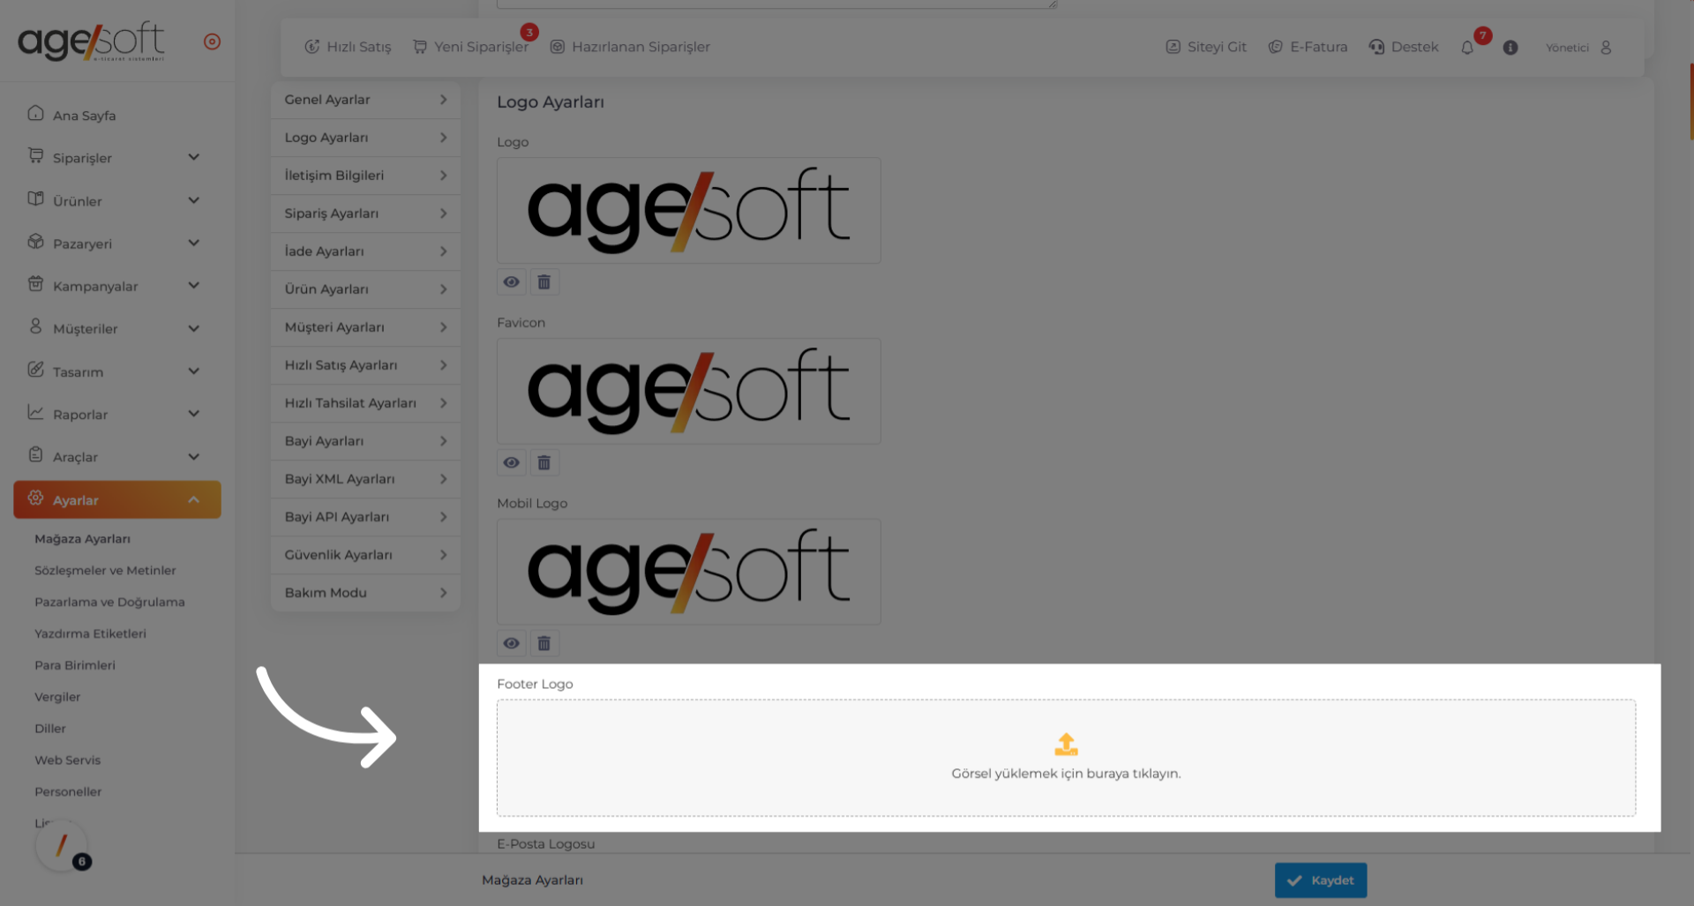Viewport: 1694px width, 906px height.
Task: Open Pazarlama ve Doğrulama
Action: tap(109, 603)
